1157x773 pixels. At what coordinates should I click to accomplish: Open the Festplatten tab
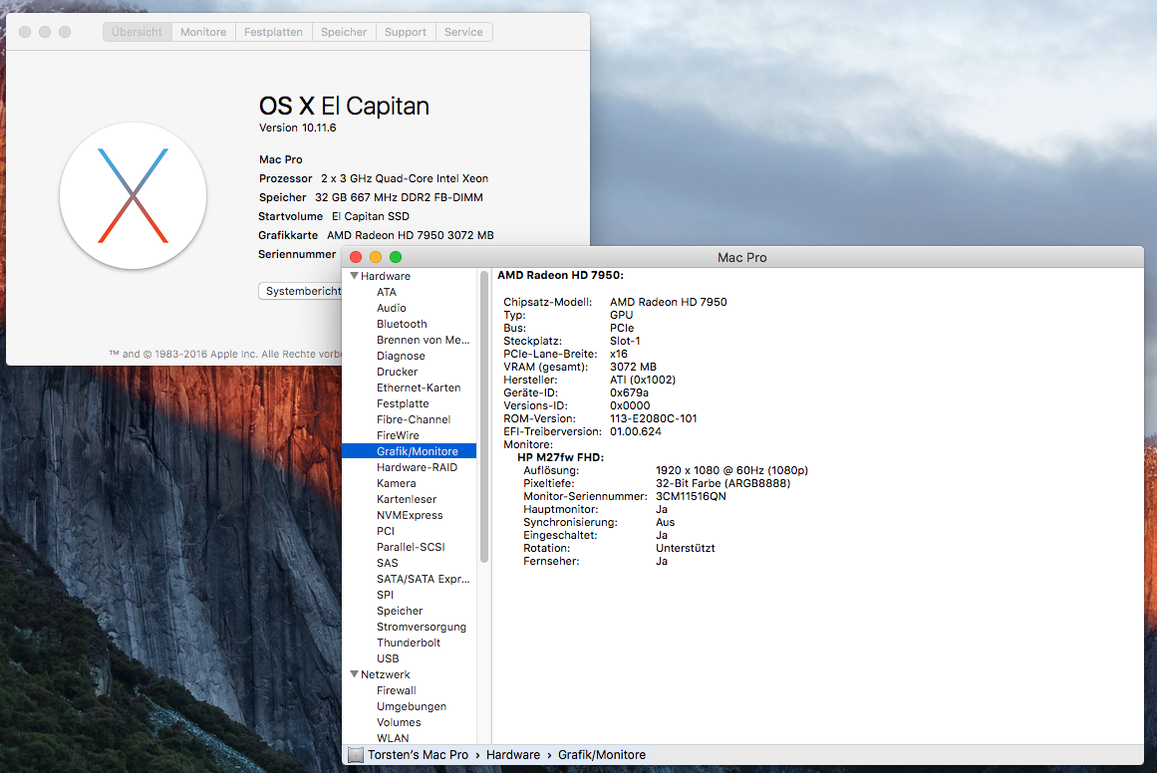tap(274, 32)
